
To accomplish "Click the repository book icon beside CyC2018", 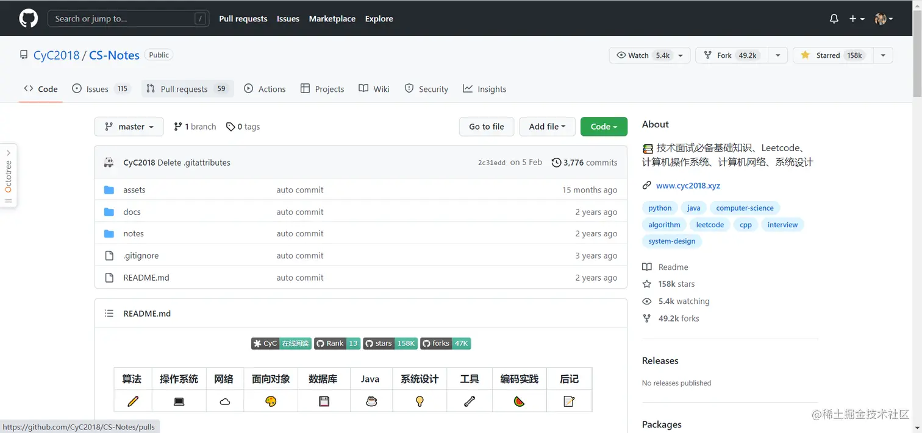I will [x=24, y=55].
